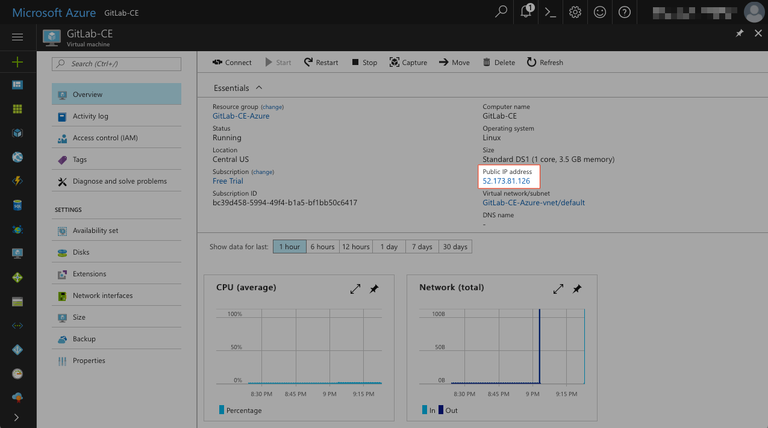Expand the sidebar with hamburger menu
This screenshot has width=768, height=428.
[x=17, y=37]
